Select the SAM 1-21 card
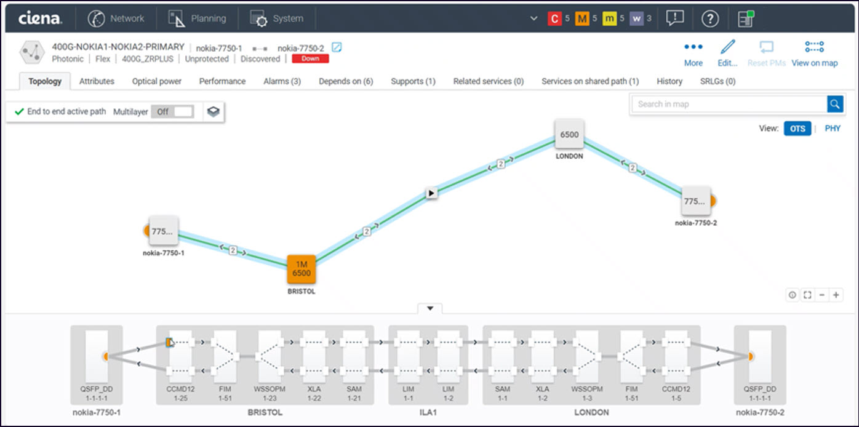859x427 pixels. pyautogui.click(x=354, y=357)
